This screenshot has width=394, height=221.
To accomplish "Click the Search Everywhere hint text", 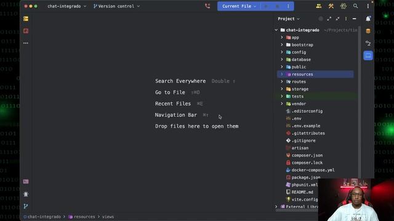I will pyautogui.click(x=180, y=81).
